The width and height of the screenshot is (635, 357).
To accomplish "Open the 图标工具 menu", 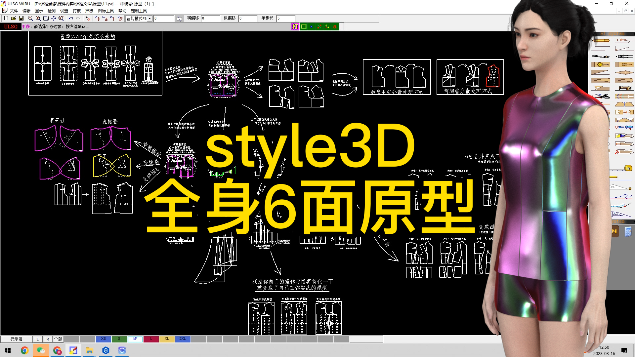I will point(106,11).
